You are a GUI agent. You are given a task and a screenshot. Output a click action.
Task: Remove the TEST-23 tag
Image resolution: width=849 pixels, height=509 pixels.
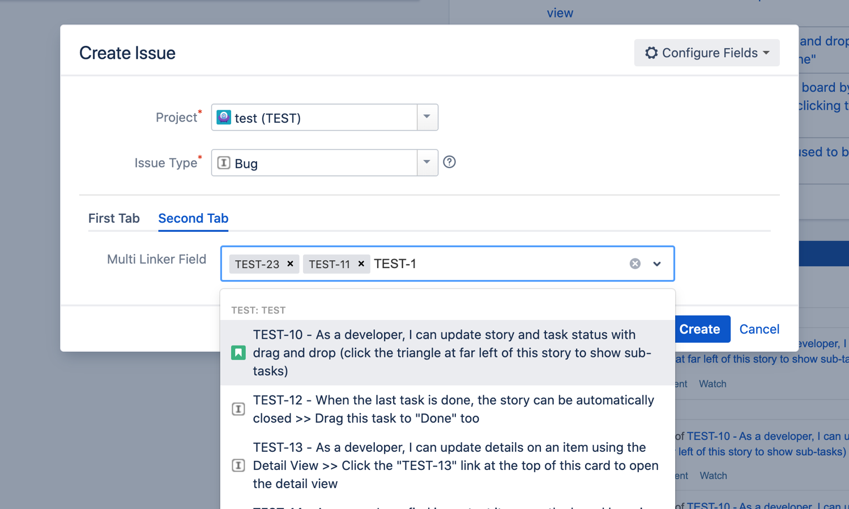click(290, 264)
